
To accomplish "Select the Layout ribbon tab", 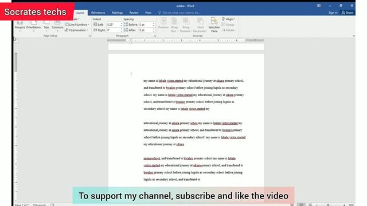I will (x=80, y=13).
